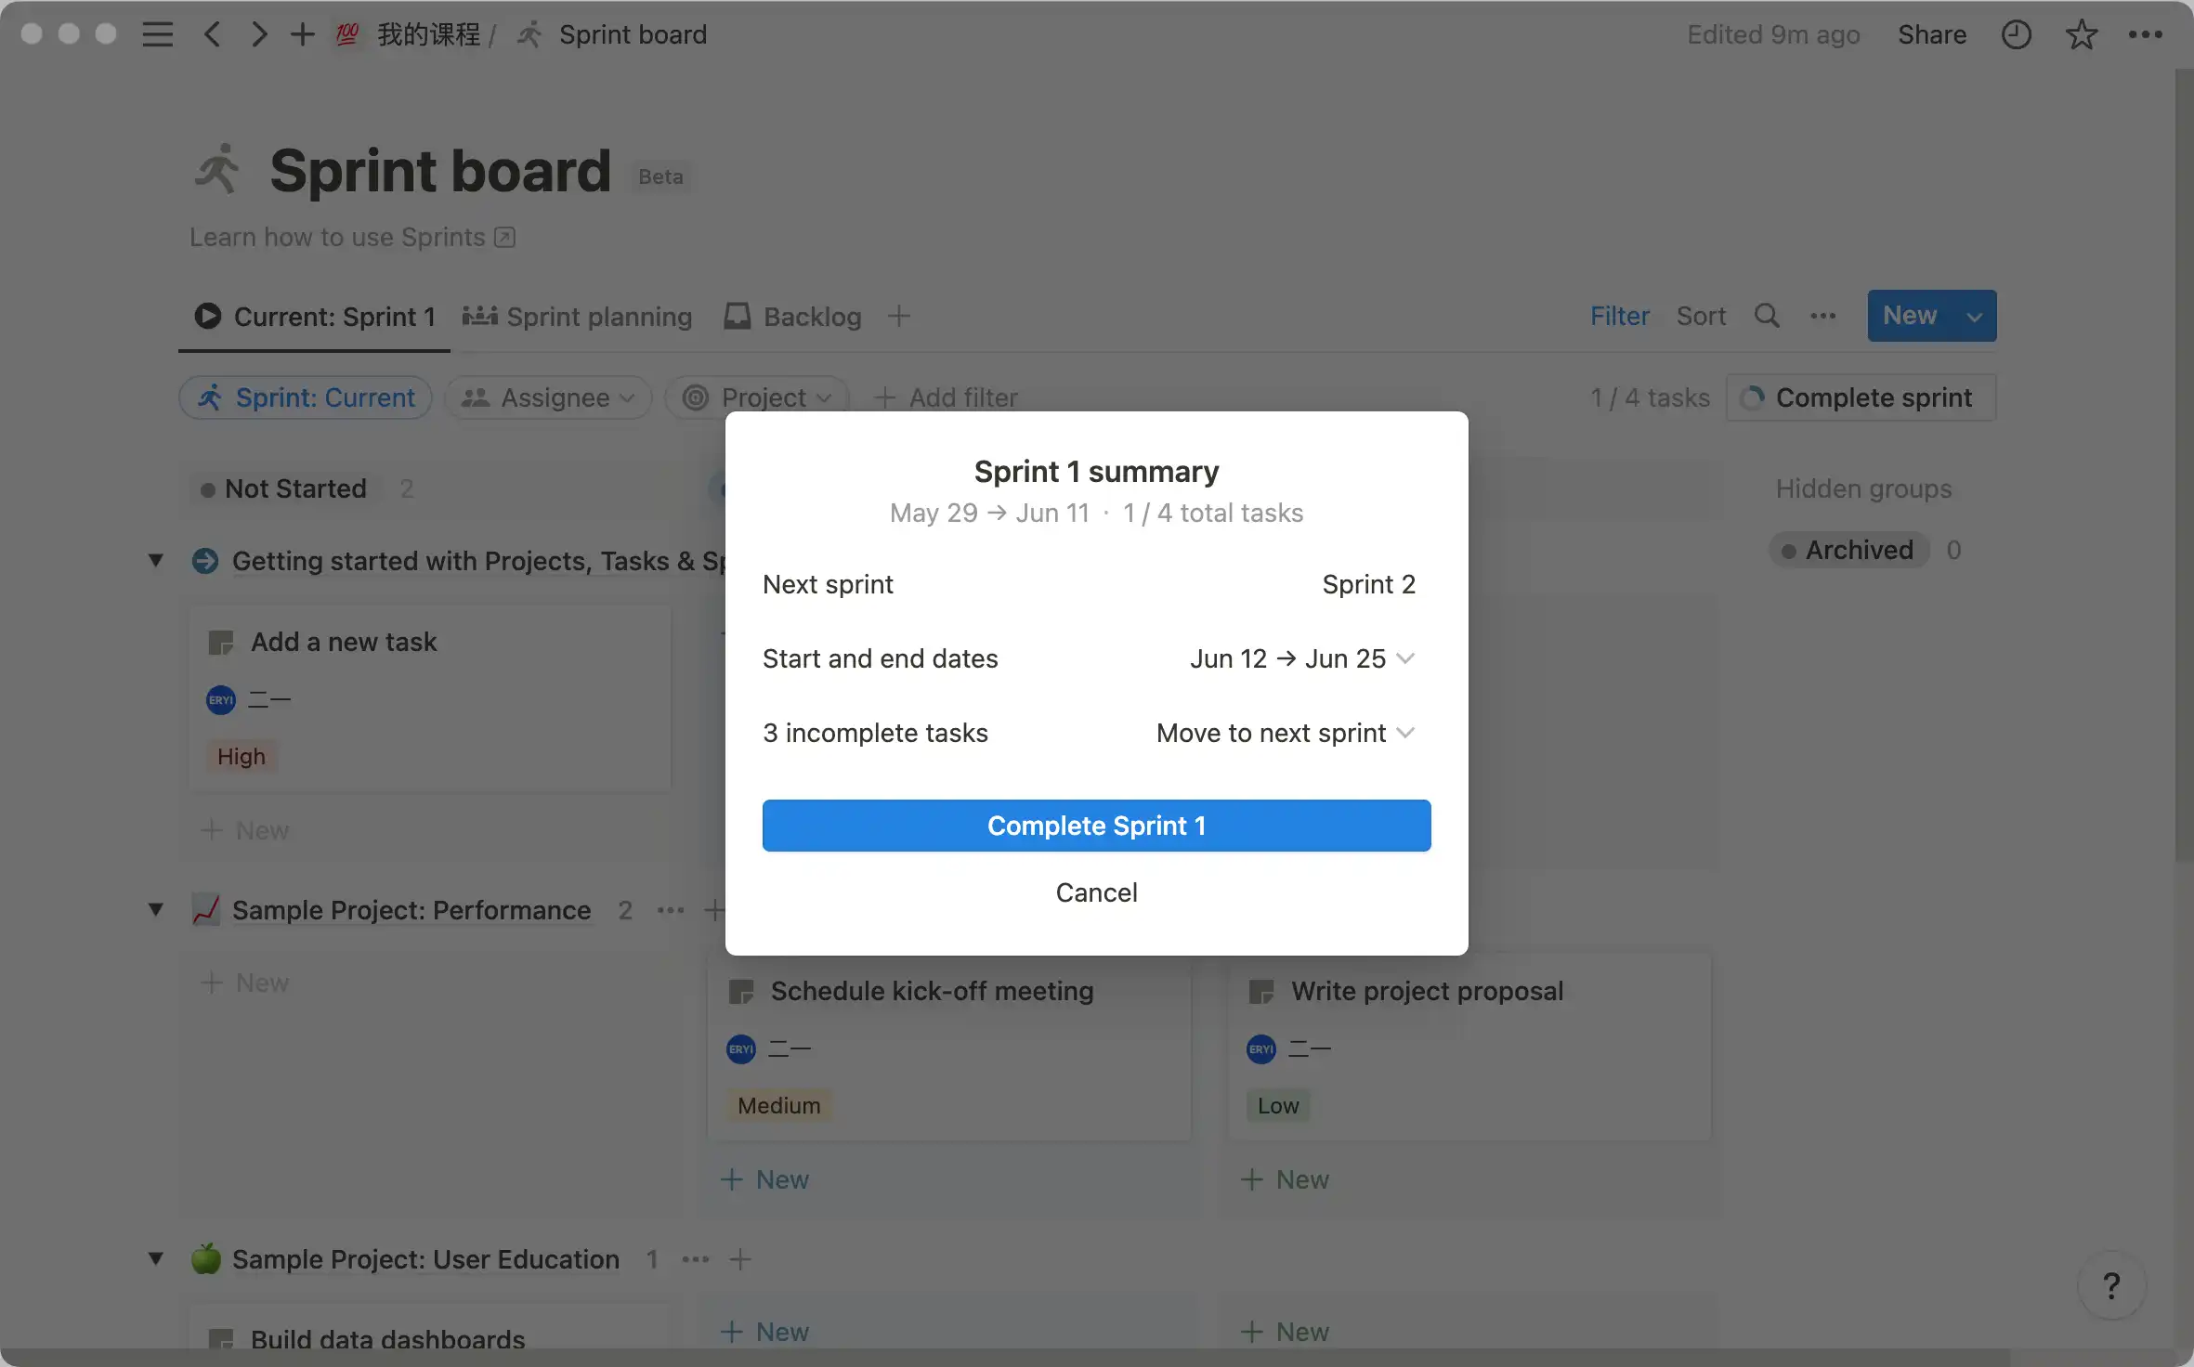Click the add view plus icon
The width and height of the screenshot is (2194, 1367).
pos(898,316)
